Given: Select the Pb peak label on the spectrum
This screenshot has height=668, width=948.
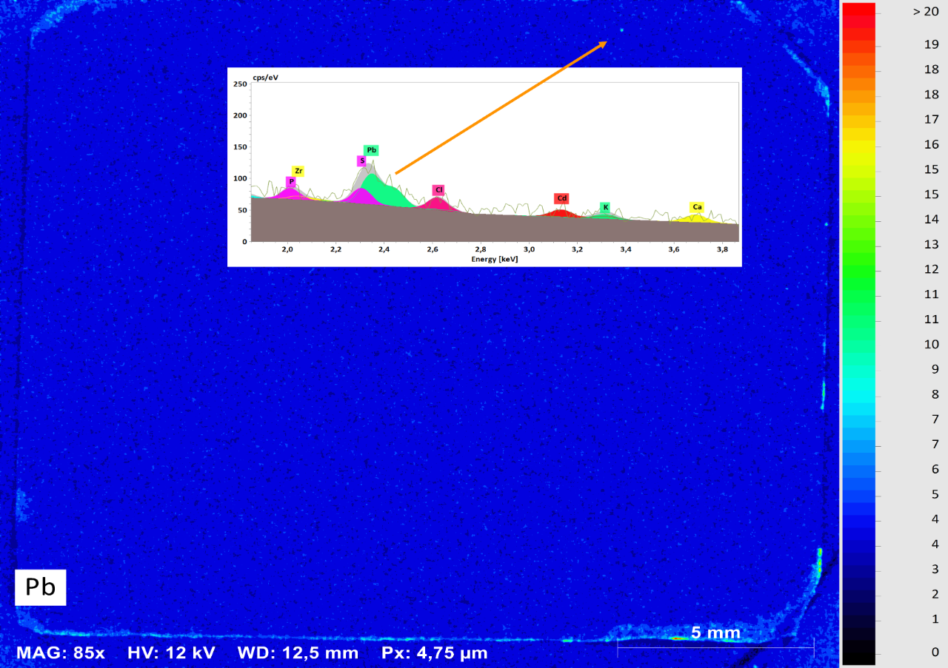Looking at the screenshot, I should pos(371,149).
